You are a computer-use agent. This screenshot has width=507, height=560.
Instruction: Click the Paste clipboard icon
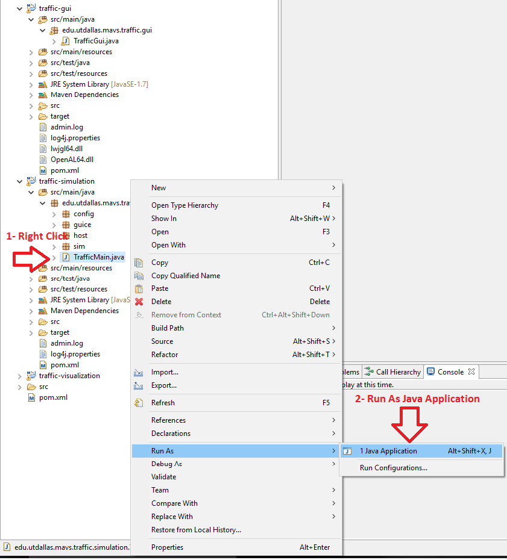[x=139, y=288]
